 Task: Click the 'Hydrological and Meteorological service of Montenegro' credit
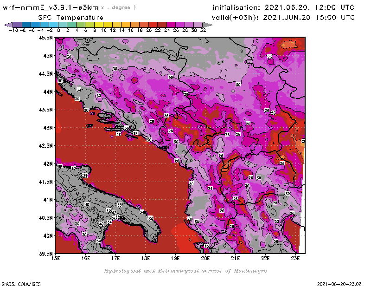point(185,271)
